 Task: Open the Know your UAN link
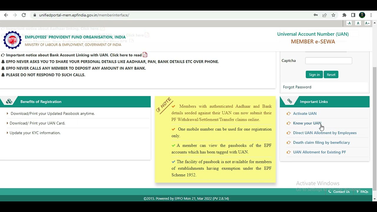pos(307,123)
